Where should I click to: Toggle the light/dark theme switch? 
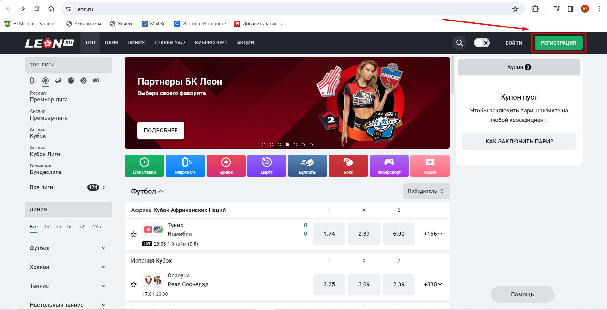482,43
